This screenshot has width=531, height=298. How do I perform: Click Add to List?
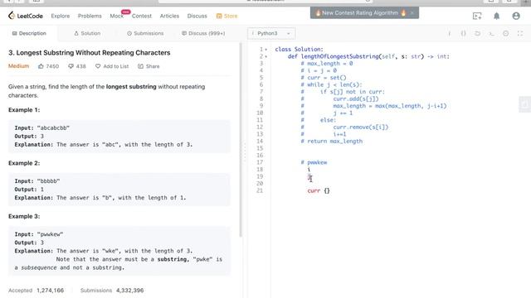(x=112, y=66)
